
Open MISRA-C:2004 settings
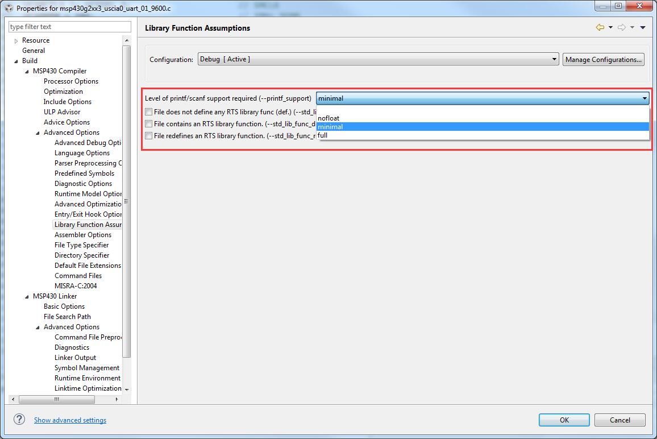coord(76,286)
